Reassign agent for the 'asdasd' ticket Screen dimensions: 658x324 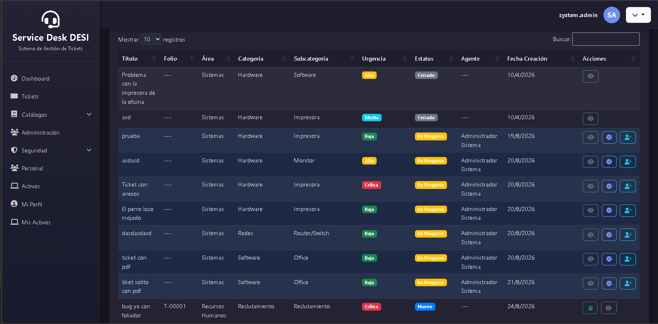coord(628,162)
